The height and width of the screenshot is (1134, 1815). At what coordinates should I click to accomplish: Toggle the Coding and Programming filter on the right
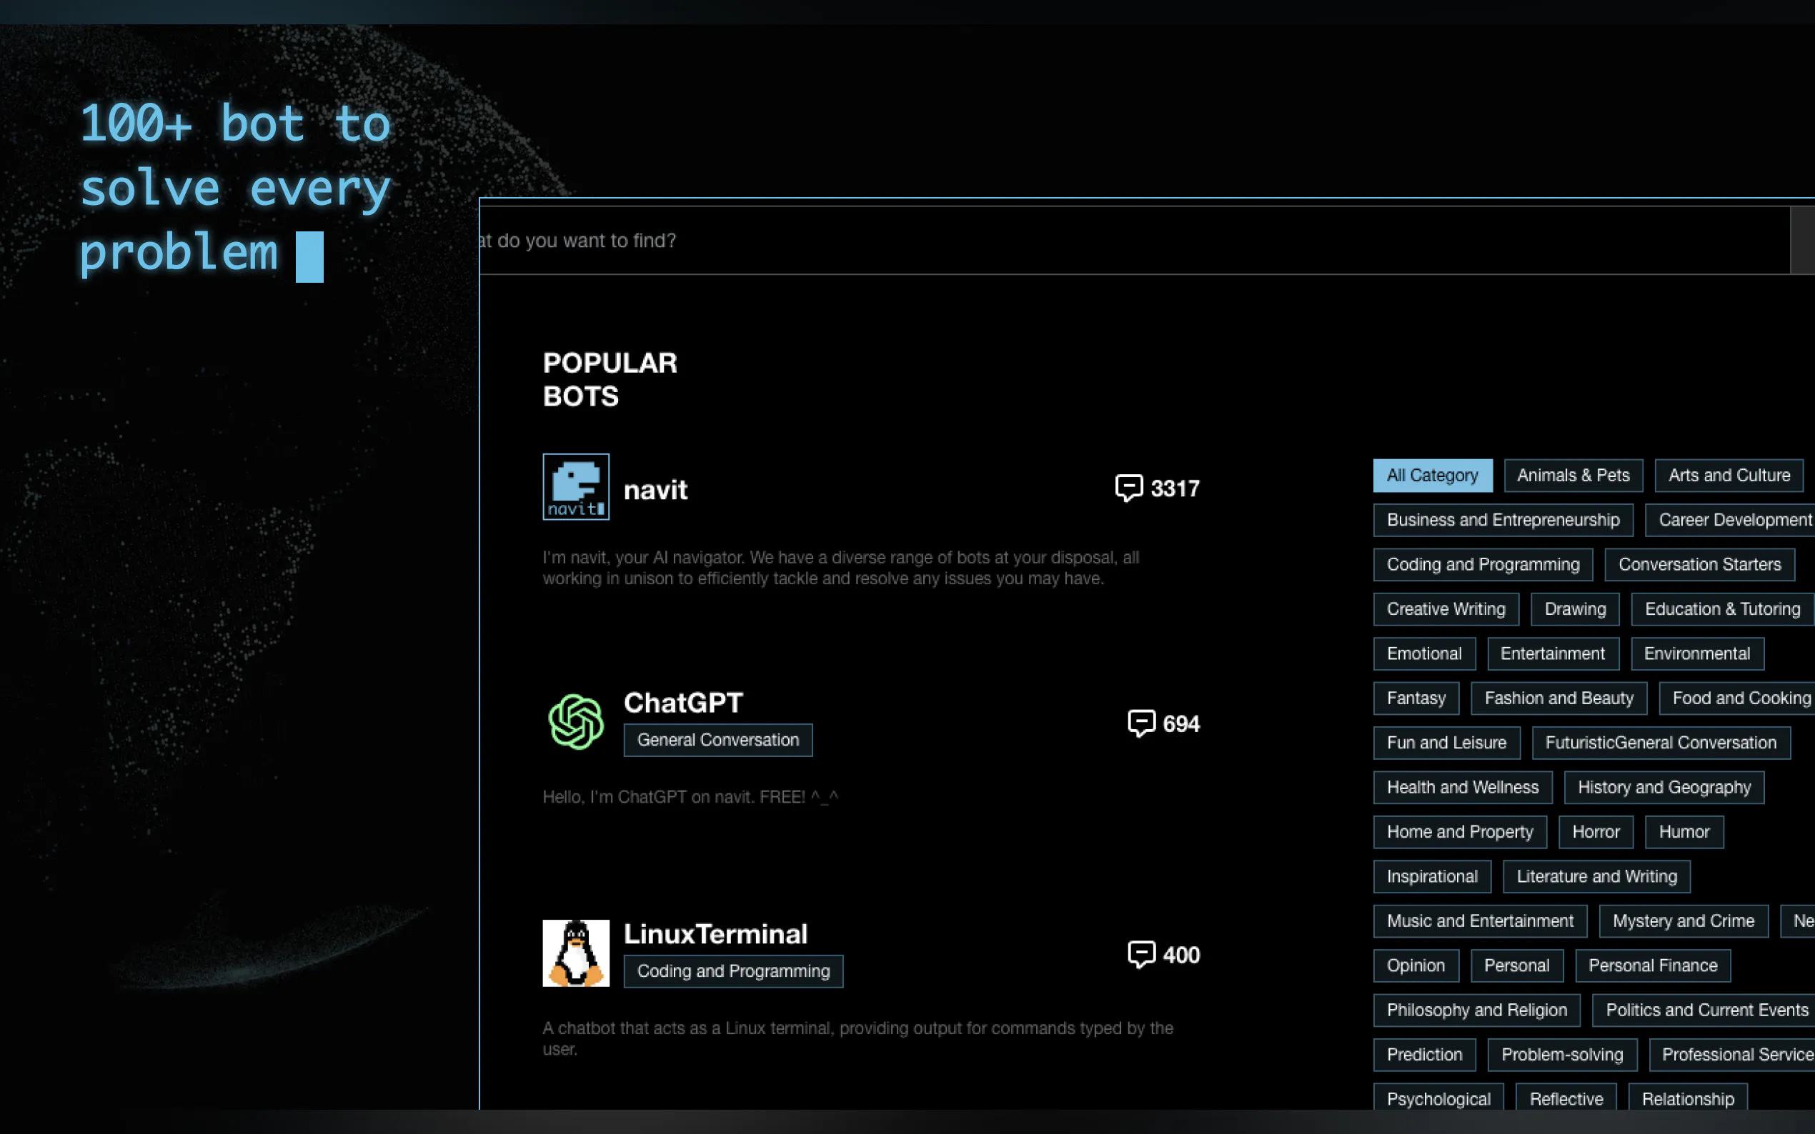pos(1482,565)
